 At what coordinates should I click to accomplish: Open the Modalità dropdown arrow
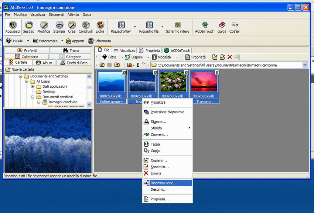[177, 57]
